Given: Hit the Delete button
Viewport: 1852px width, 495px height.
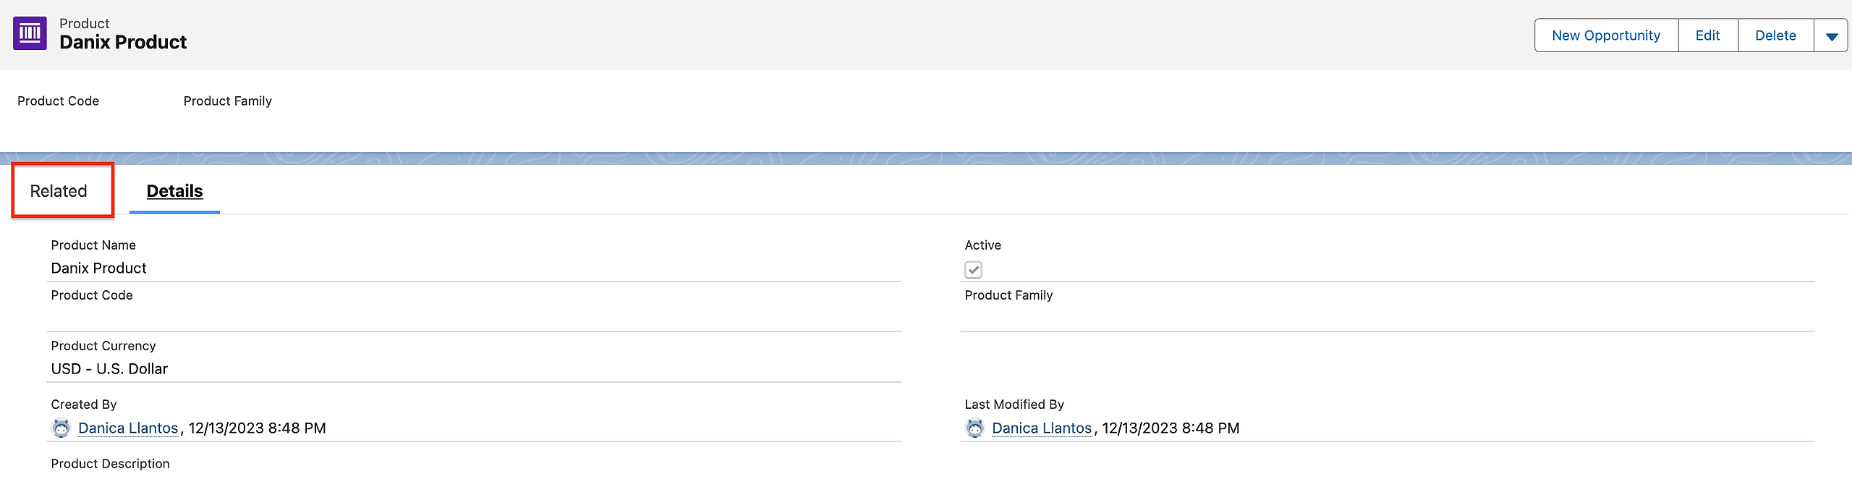Looking at the screenshot, I should [x=1775, y=35].
